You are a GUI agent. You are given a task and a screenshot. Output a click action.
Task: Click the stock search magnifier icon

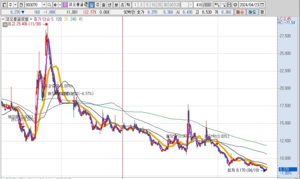tap(49, 5)
